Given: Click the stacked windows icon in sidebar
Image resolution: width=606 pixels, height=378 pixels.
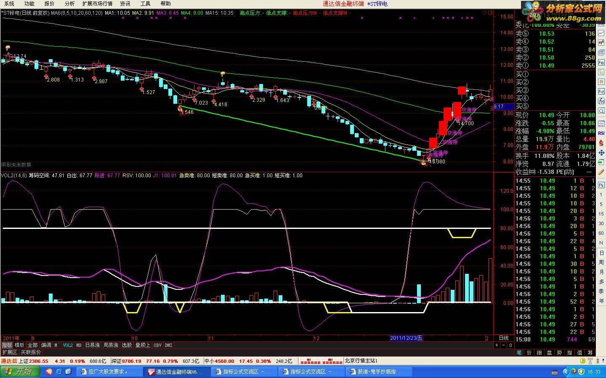Looking at the screenshot, I should coord(601,52).
